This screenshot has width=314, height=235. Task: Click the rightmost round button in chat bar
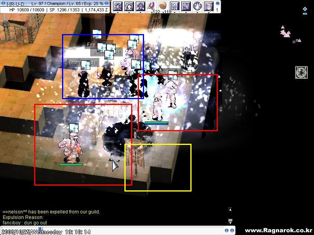[x=232, y=230]
